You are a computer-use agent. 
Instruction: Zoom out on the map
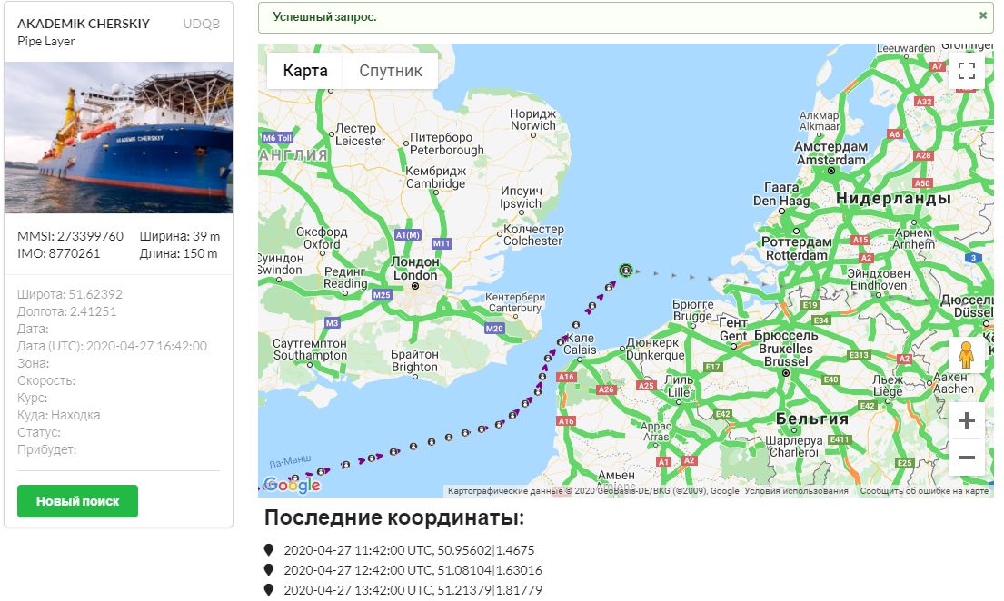coord(966,458)
